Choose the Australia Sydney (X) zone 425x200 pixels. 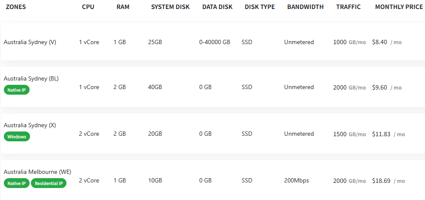pyautogui.click(x=30, y=125)
